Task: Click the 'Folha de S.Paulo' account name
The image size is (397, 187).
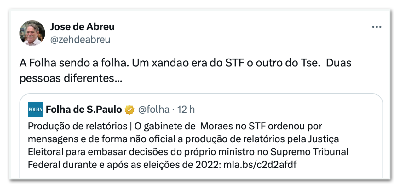Action: (x=84, y=108)
